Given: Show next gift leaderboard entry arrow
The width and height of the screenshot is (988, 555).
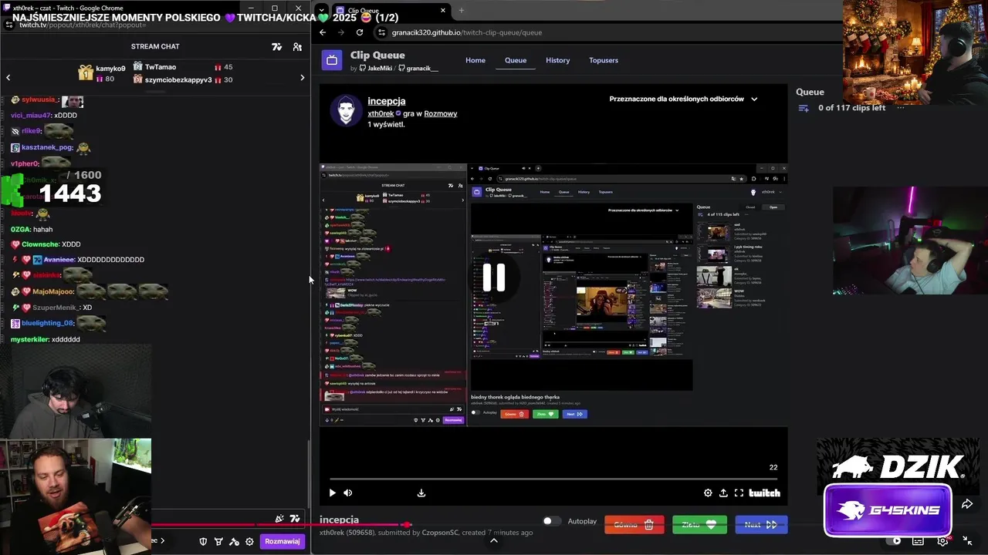Looking at the screenshot, I should (302, 77).
